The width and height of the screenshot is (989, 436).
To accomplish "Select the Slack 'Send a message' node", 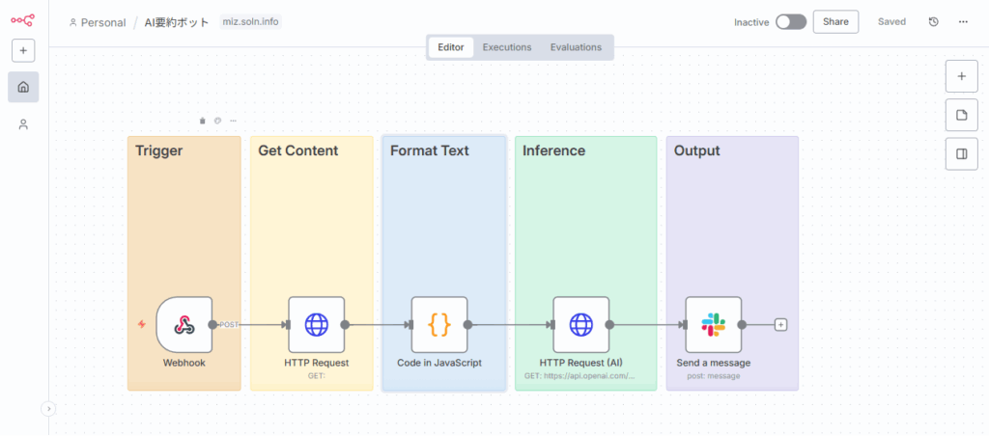I will [713, 325].
